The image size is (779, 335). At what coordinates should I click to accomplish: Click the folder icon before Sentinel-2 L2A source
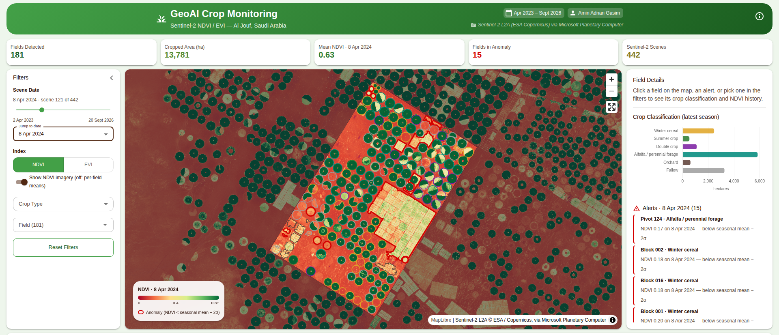coord(473,25)
